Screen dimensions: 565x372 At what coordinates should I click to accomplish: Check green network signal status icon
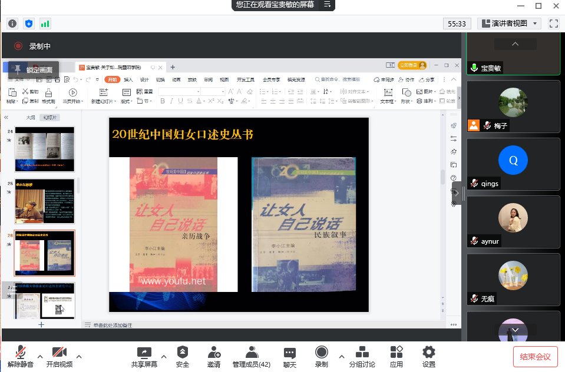45,24
